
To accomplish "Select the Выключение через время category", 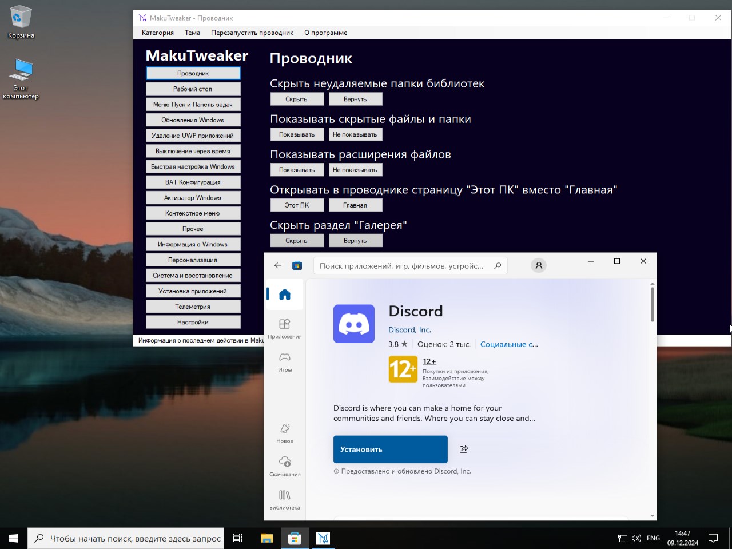I will 193,151.
